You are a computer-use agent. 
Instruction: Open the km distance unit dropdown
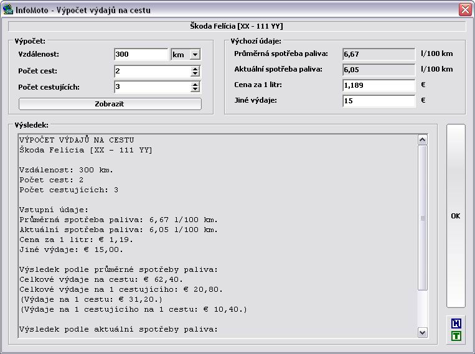click(195, 55)
